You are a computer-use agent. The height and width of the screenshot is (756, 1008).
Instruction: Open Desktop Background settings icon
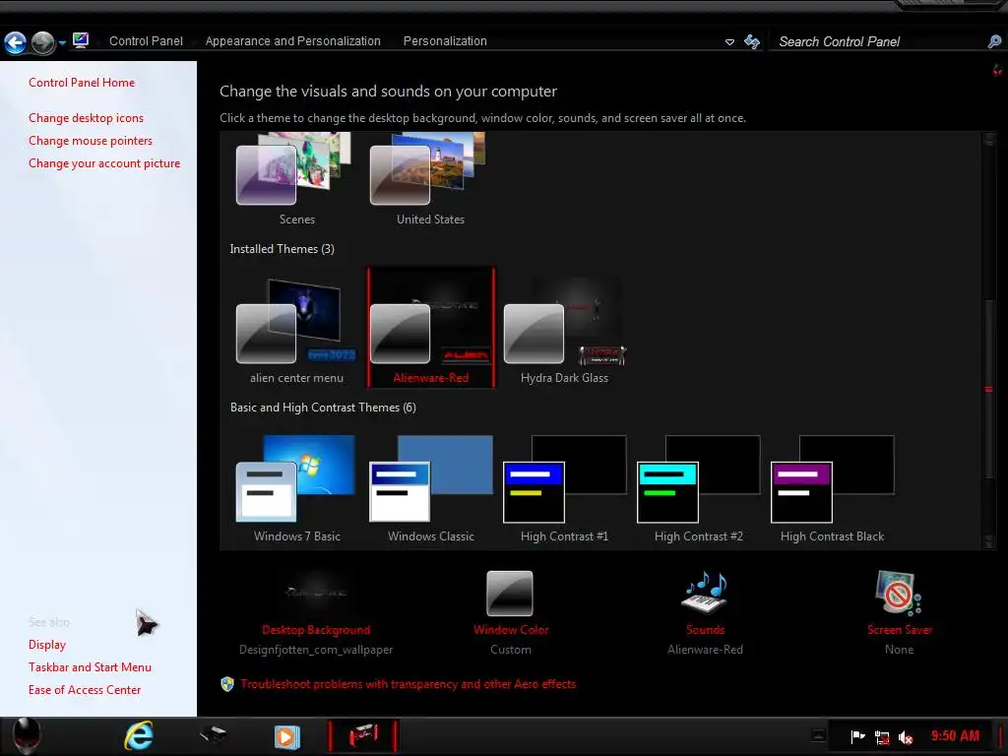pyautogui.click(x=316, y=592)
